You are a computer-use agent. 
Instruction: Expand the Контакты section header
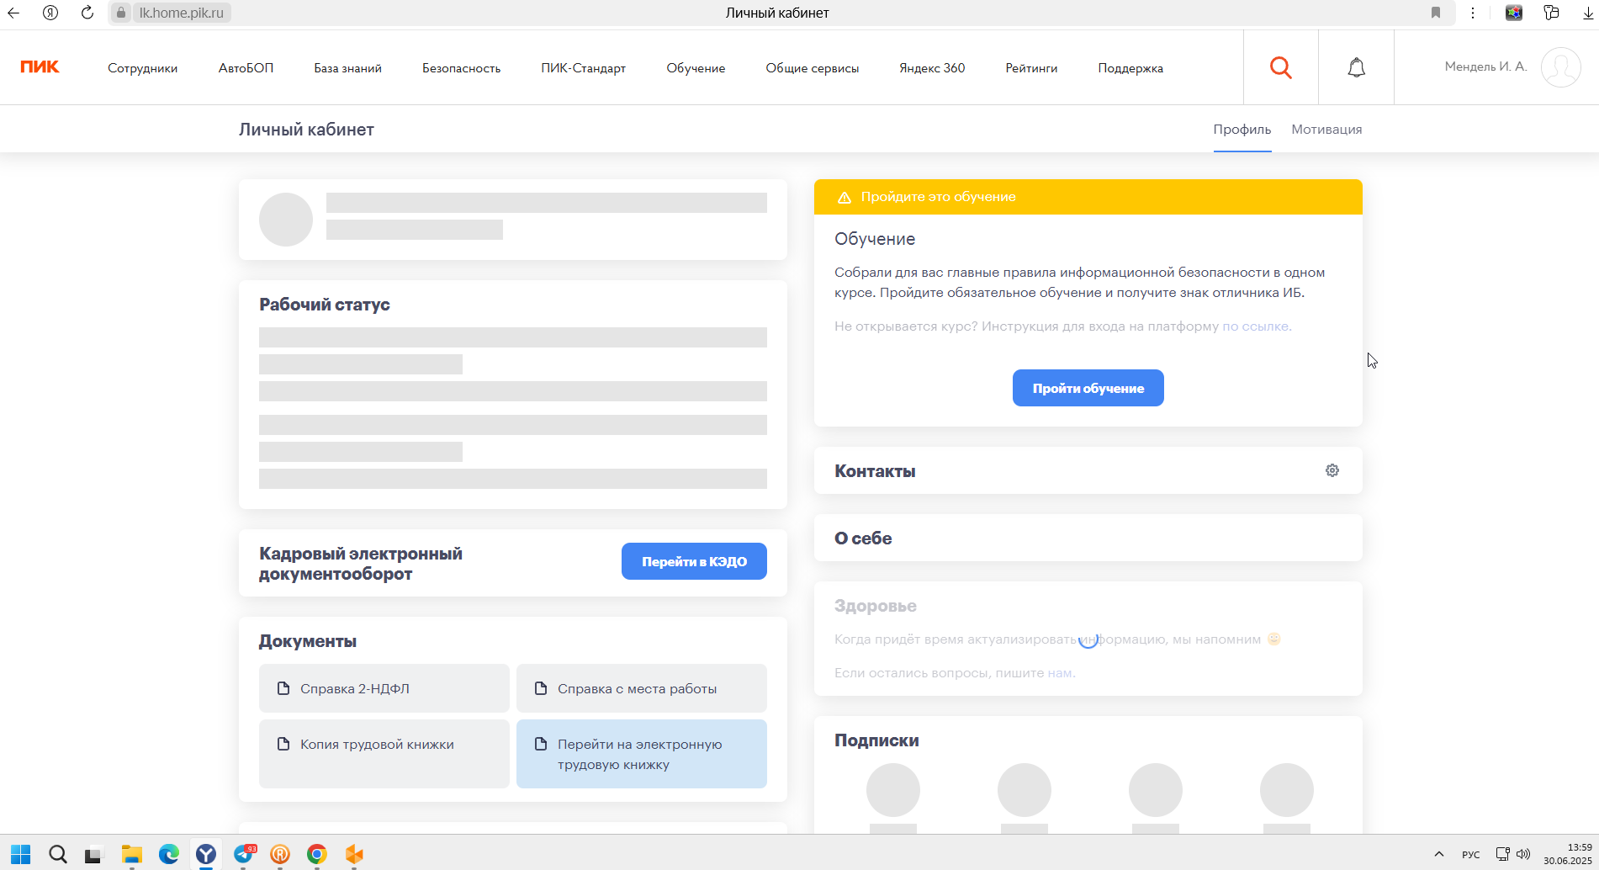pos(875,471)
